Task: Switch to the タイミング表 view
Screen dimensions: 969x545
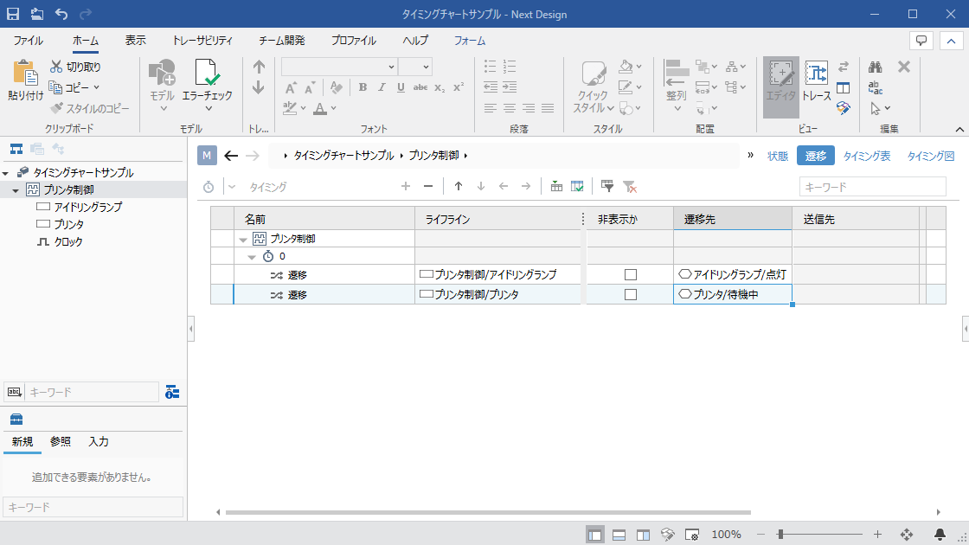Action: click(x=867, y=157)
